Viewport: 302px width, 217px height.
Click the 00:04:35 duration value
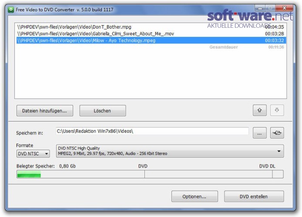pos(275,27)
